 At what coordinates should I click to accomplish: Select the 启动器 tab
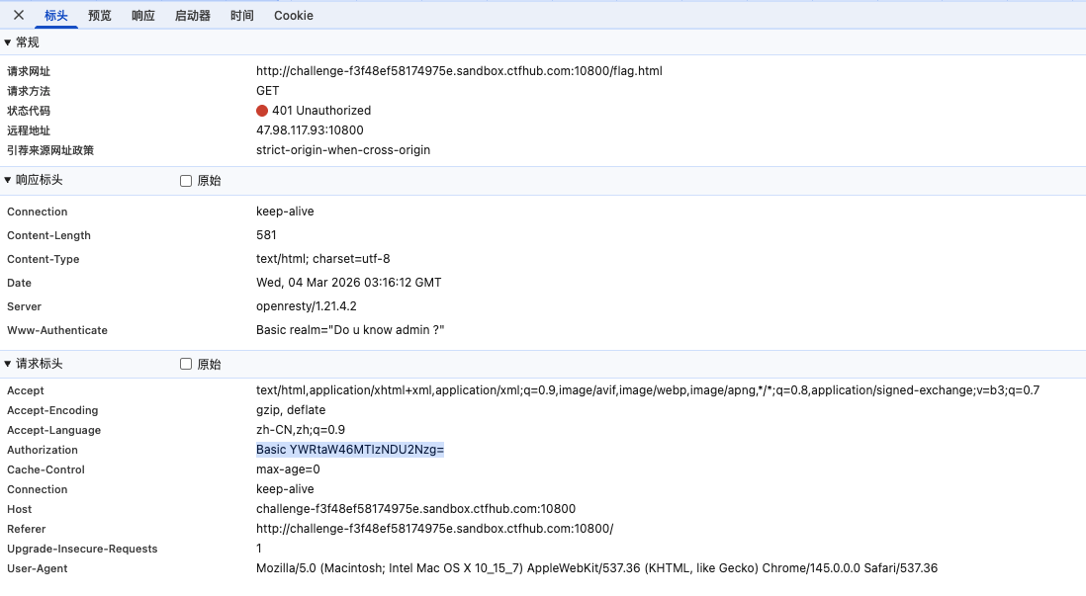[193, 16]
